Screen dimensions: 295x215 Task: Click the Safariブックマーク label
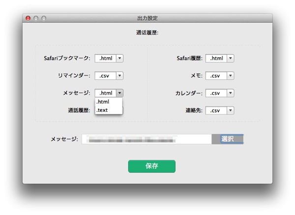pyautogui.click(x=67, y=58)
